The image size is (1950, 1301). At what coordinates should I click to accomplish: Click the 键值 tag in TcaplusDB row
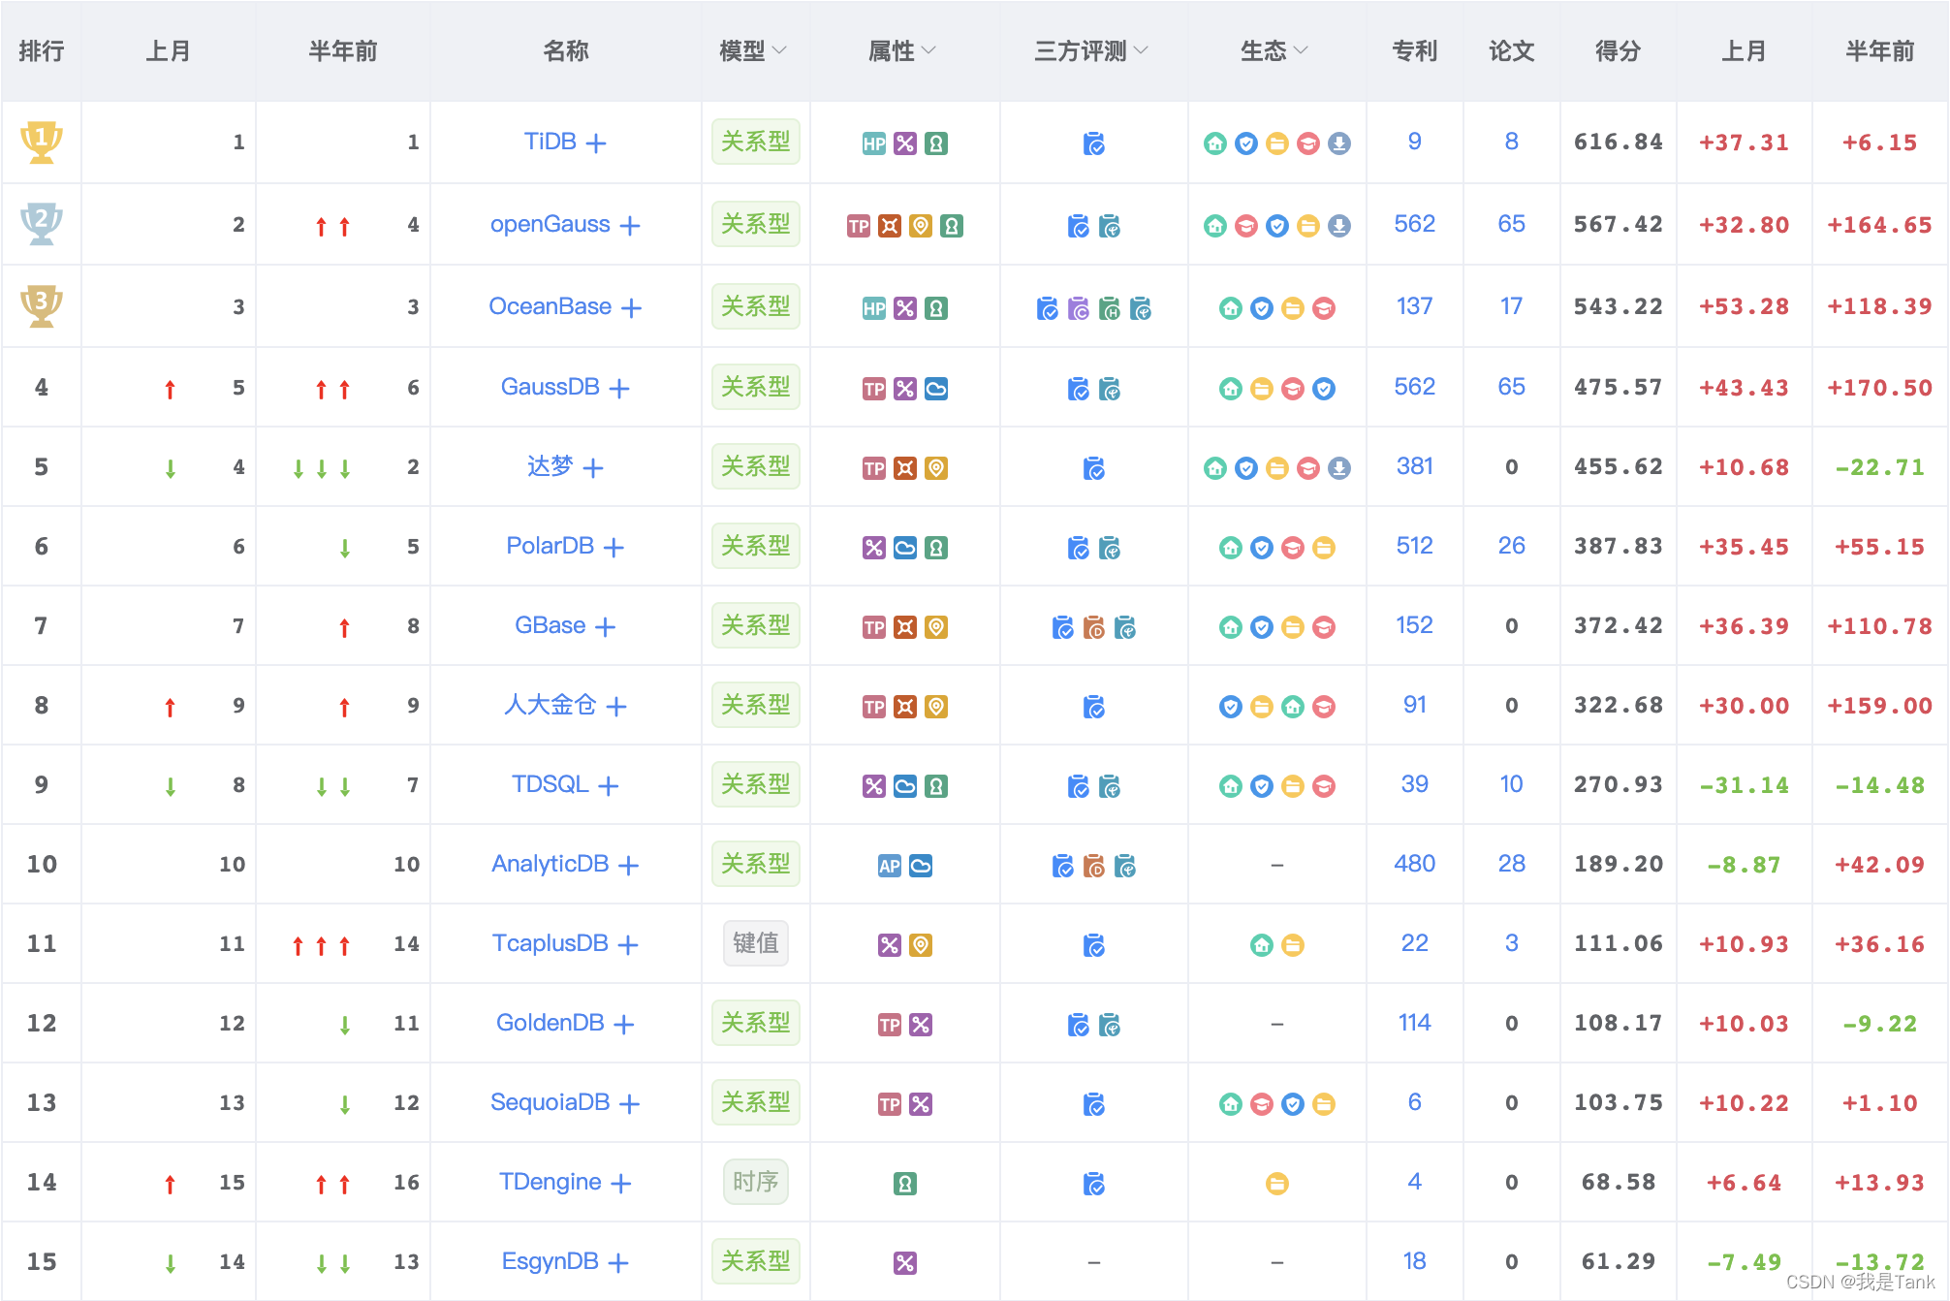coord(756,943)
